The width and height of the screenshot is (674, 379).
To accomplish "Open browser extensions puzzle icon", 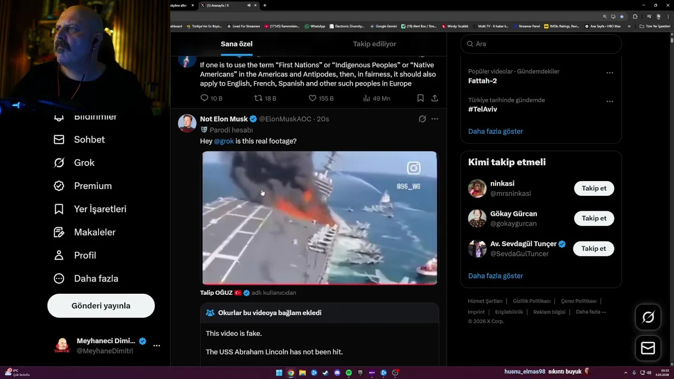I will pyautogui.click(x=635, y=16).
